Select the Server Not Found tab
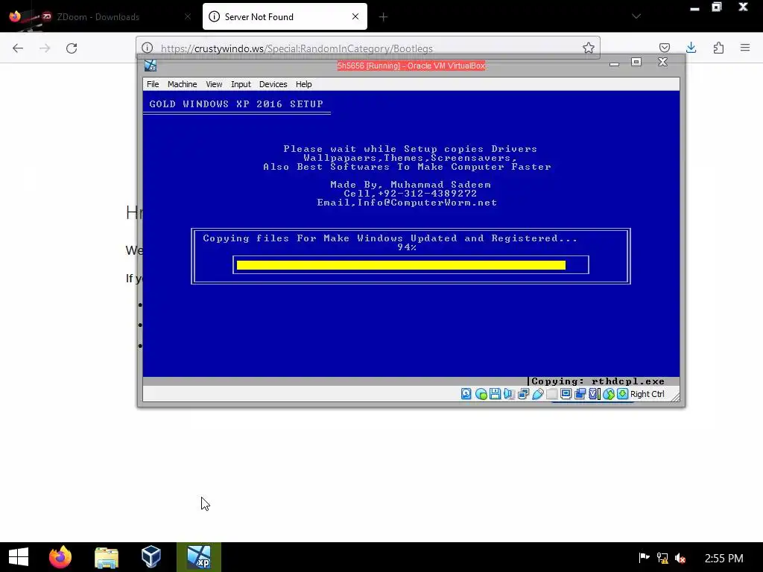 click(x=285, y=17)
